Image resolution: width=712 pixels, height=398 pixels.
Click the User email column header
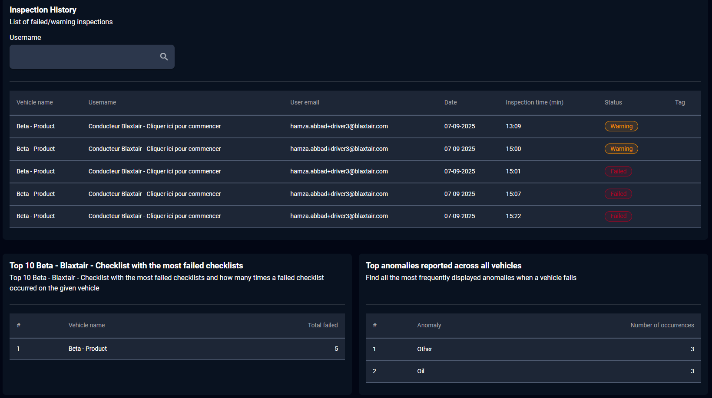(305, 103)
